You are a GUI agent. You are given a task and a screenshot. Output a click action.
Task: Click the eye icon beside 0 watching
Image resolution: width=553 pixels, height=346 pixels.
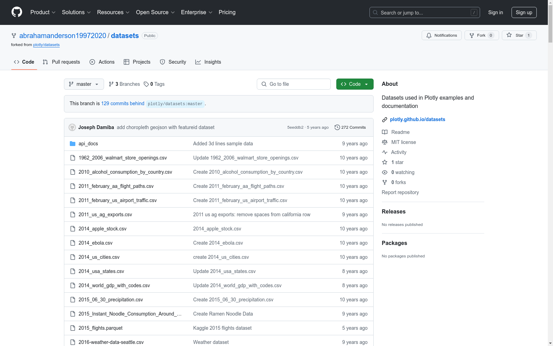click(385, 172)
